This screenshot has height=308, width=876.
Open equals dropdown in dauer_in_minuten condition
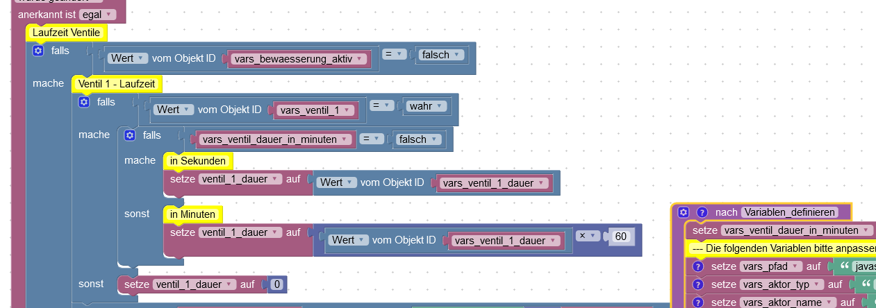(x=372, y=139)
